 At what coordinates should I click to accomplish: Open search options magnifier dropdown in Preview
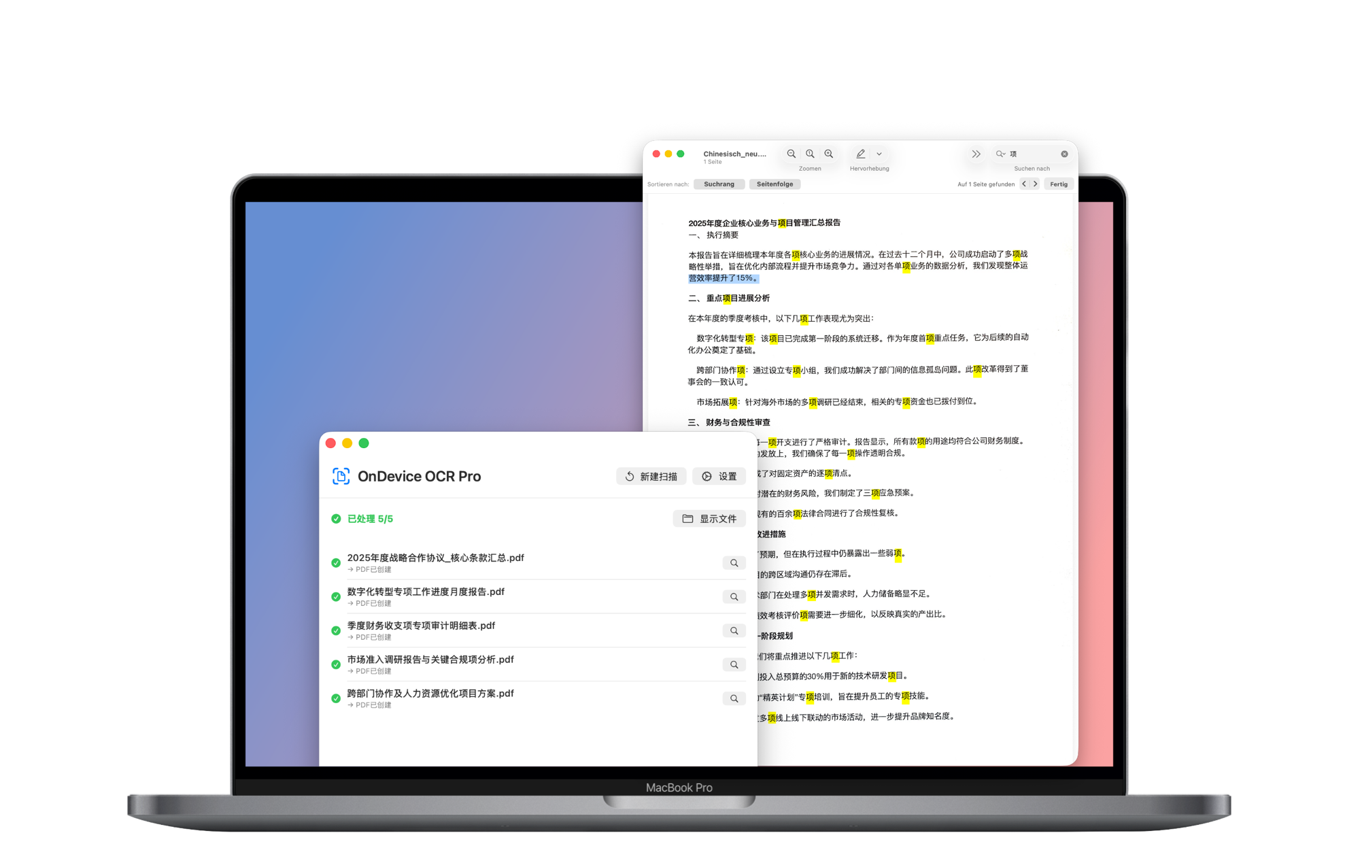pyautogui.click(x=1001, y=154)
